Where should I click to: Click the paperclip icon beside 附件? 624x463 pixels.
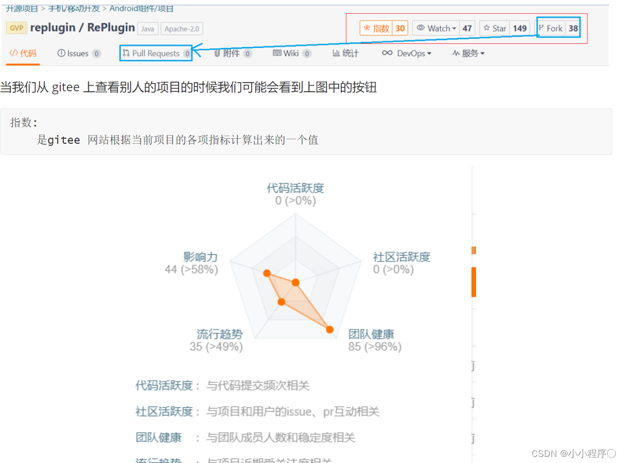pyautogui.click(x=217, y=54)
